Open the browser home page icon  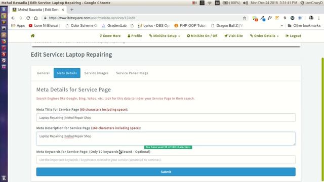click(36, 18)
